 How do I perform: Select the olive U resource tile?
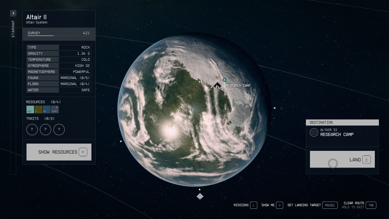[x=38, y=109]
